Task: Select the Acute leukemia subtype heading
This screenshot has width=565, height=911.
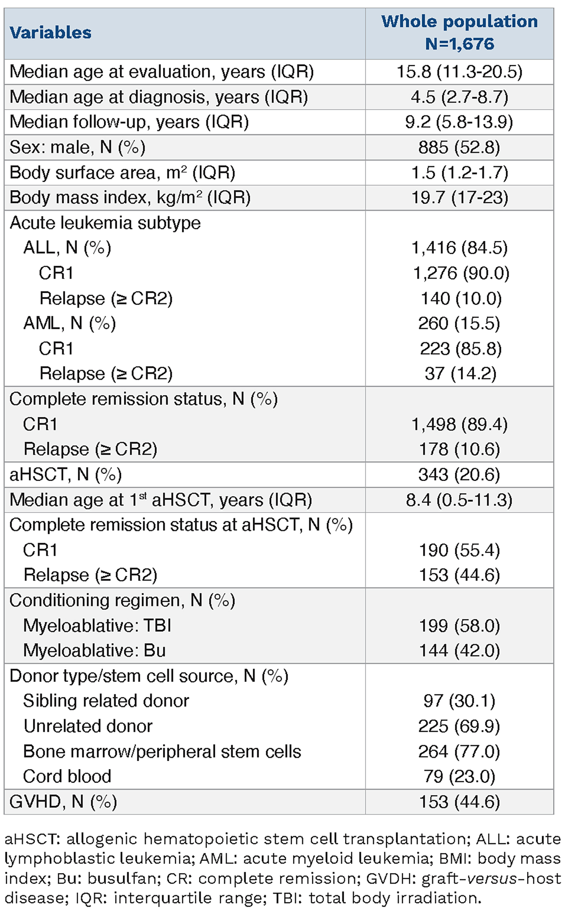Action: click(x=105, y=223)
